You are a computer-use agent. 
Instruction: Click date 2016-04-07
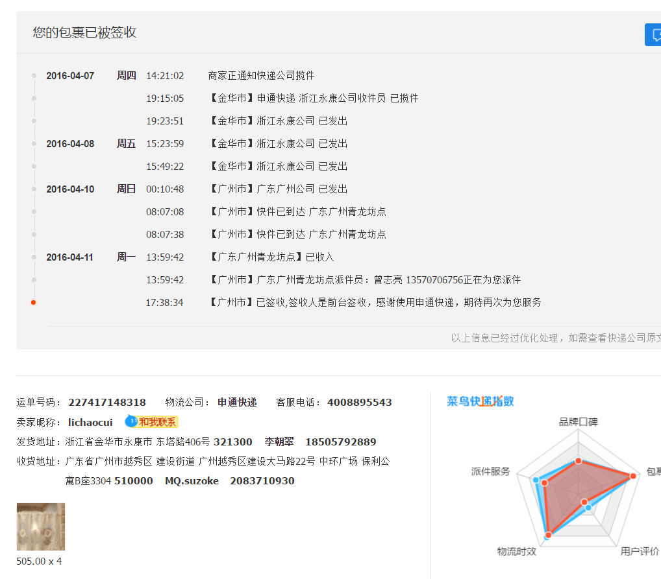(x=70, y=76)
